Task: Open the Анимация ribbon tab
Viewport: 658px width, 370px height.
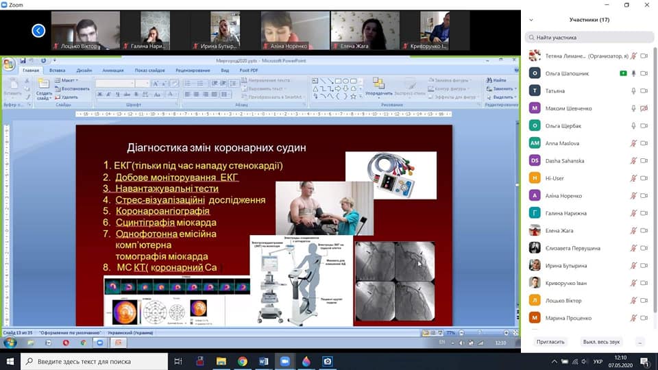Action: click(113, 71)
